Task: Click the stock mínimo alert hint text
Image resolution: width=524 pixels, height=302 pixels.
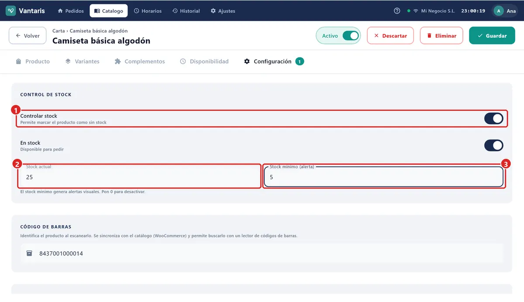Action: pos(83,192)
